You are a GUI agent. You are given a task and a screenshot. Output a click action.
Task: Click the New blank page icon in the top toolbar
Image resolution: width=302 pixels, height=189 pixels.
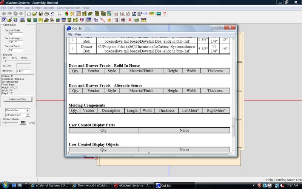[29, 14]
